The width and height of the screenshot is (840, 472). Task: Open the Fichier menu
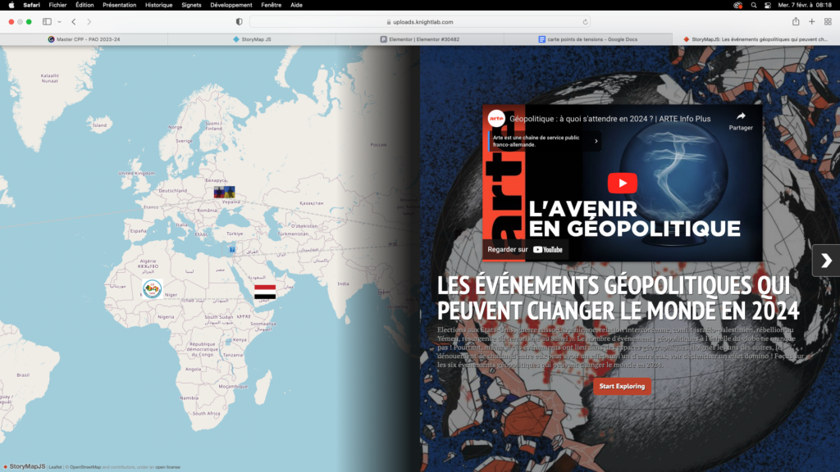pyautogui.click(x=57, y=5)
